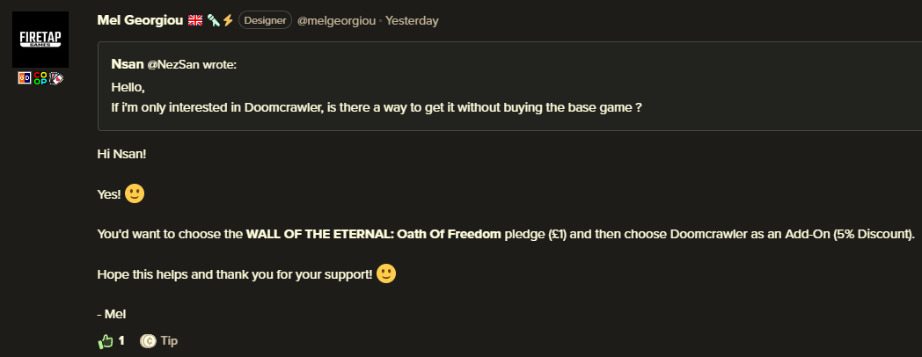Open quoted author Nsan's name
922x357 pixels.
(x=128, y=65)
